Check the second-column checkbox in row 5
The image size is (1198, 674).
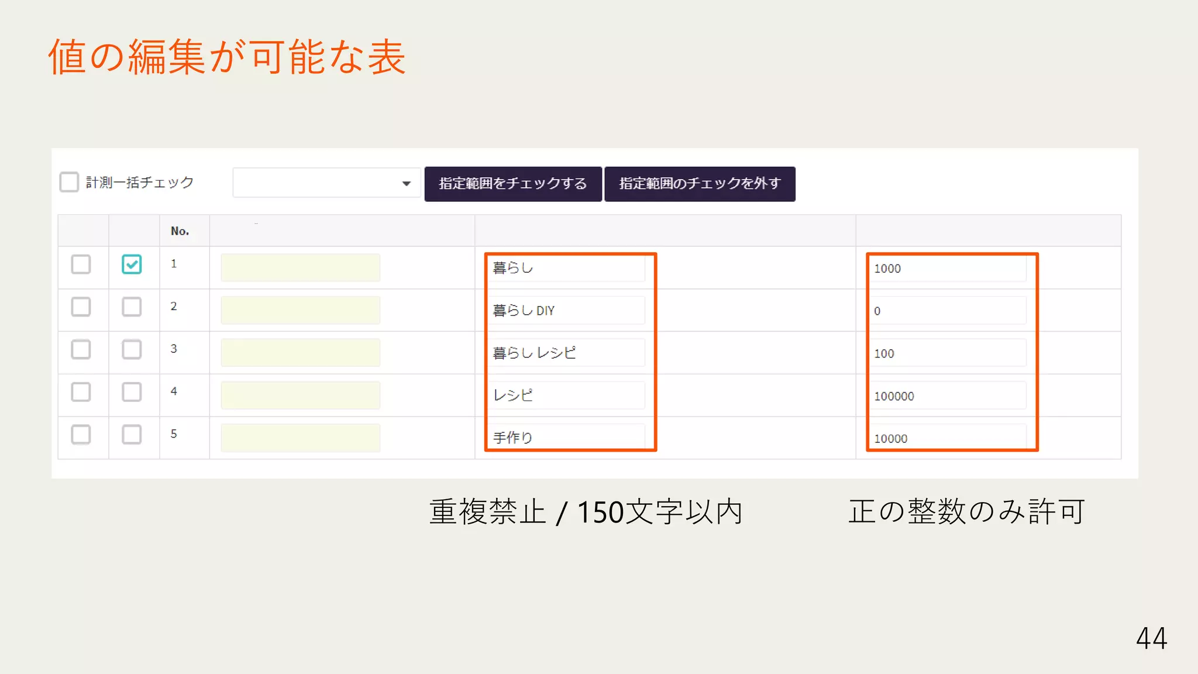coord(132,434)
